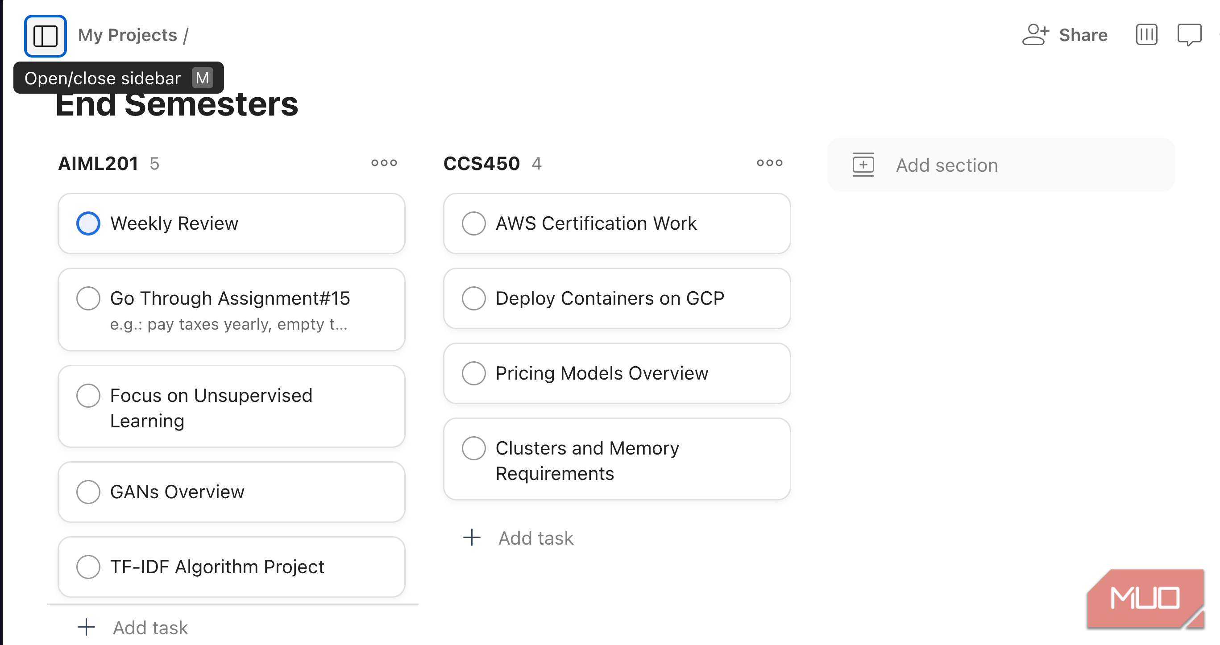Open the comments speech bubble icon
Image resolution: width=1220 pixels, height=645 pixels.
click(1189, 35)
